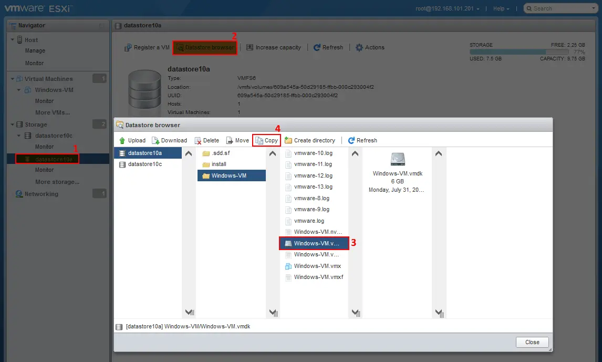602x362 pixels.
Task: Click Refresh on the datastore10a page
Action: pos(328,47)
